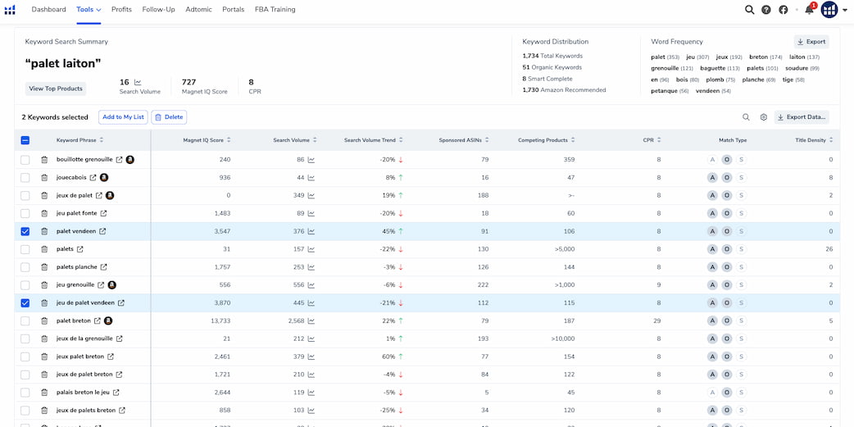Click the View Top Products button
The width and height of the screenshot is (854, 427).
[x=56, y=89]
